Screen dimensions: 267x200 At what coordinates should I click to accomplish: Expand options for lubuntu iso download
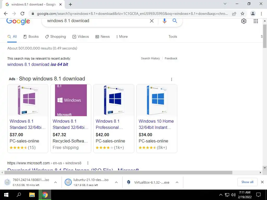(116, 182)
